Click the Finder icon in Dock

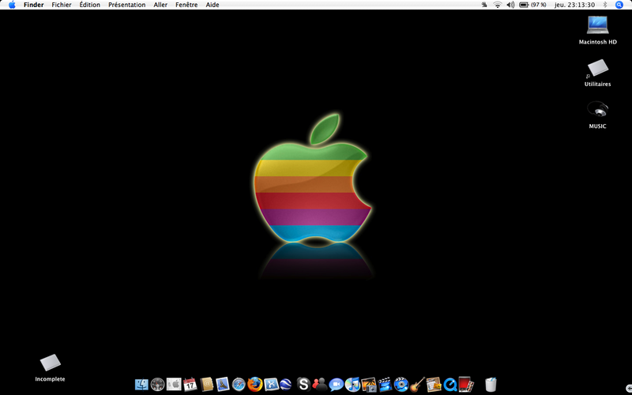(141, 385)
